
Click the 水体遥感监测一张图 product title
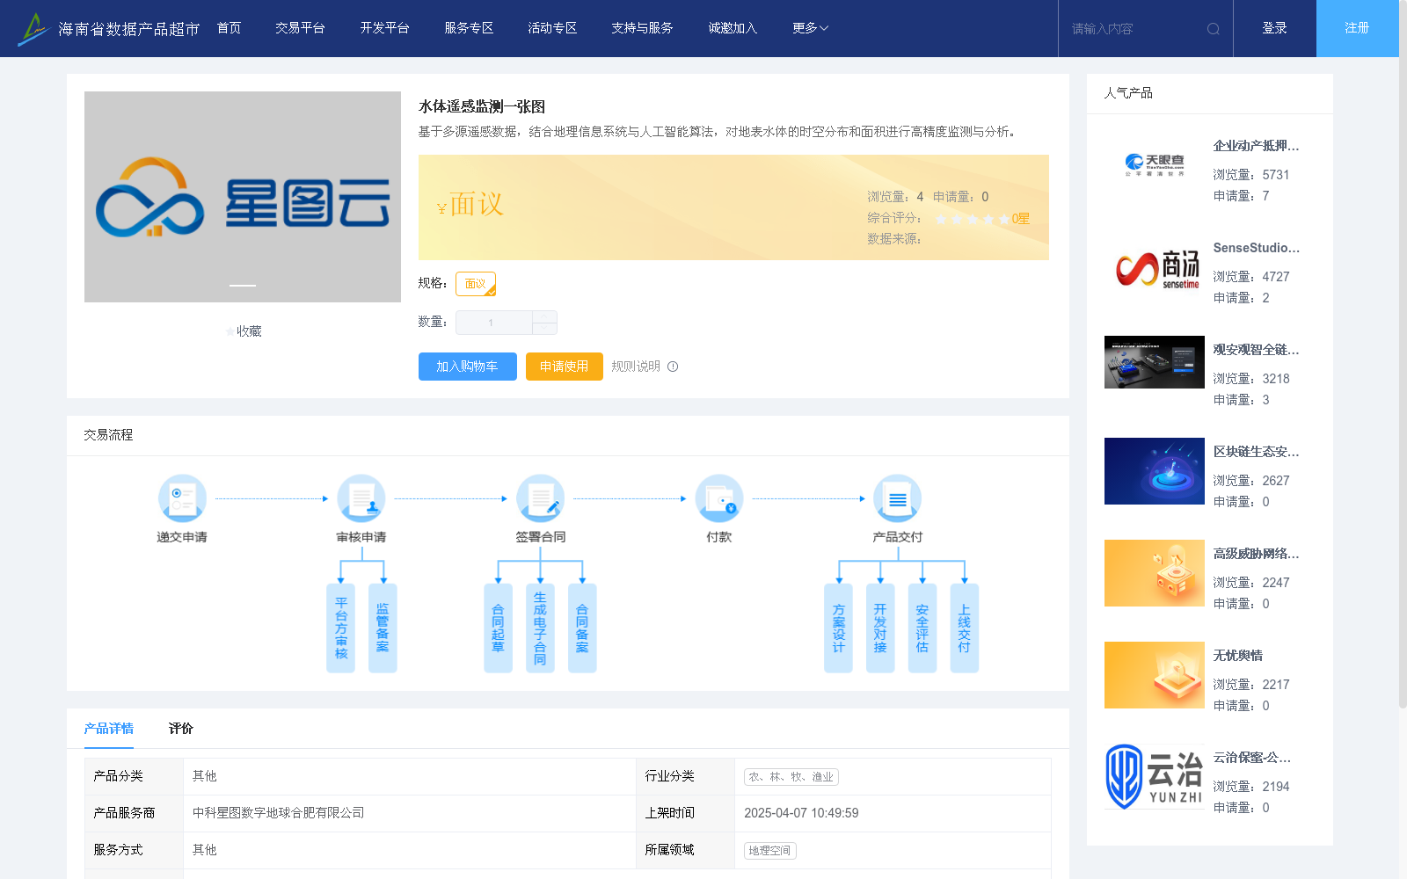pyautogui.click(x=482, y=106)
